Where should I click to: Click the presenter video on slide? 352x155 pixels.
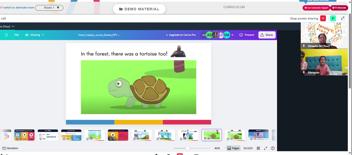click(x=178, y=51)
